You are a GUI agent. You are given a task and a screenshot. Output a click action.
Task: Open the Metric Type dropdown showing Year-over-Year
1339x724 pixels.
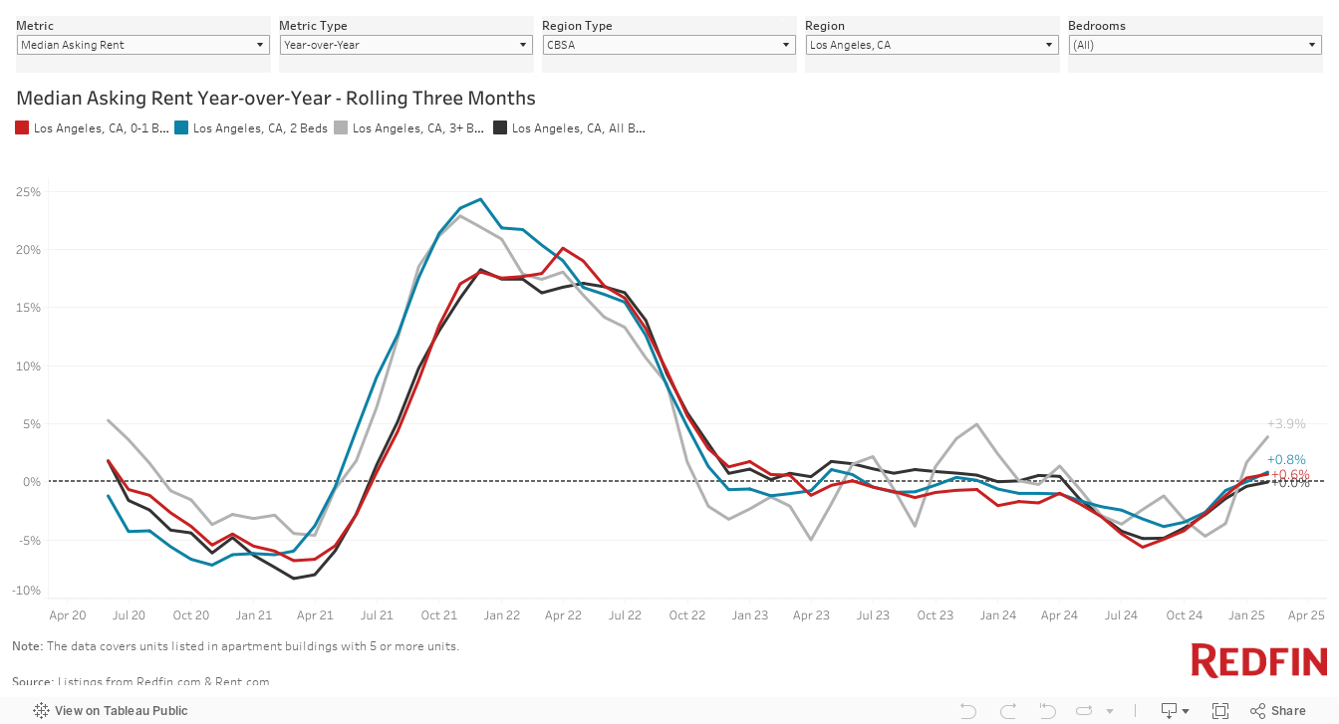pos(406,45)
